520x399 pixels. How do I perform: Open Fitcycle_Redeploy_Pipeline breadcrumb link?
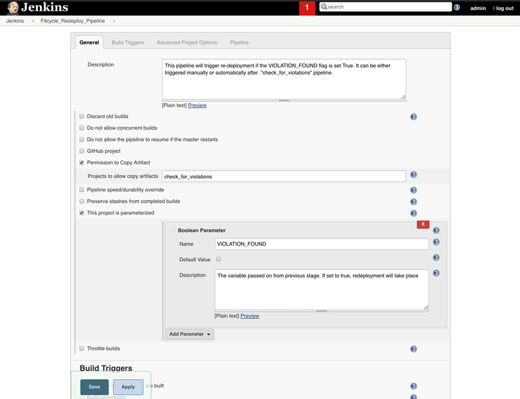73,21
